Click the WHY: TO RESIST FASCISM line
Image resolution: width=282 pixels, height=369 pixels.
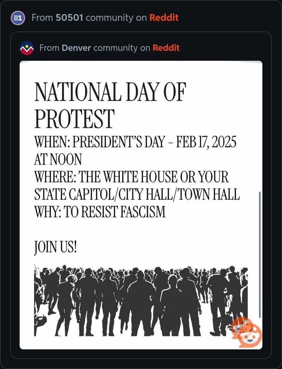[x=100, y=211]
